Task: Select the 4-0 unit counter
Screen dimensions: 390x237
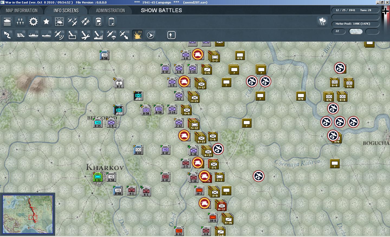Action: click(206, 231)
